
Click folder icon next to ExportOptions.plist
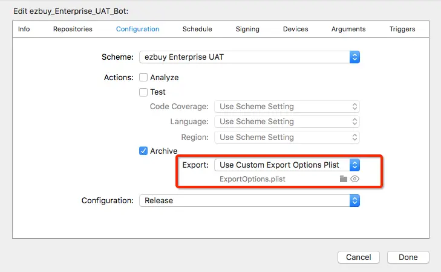pyautogui.click(x=344, y=179)
